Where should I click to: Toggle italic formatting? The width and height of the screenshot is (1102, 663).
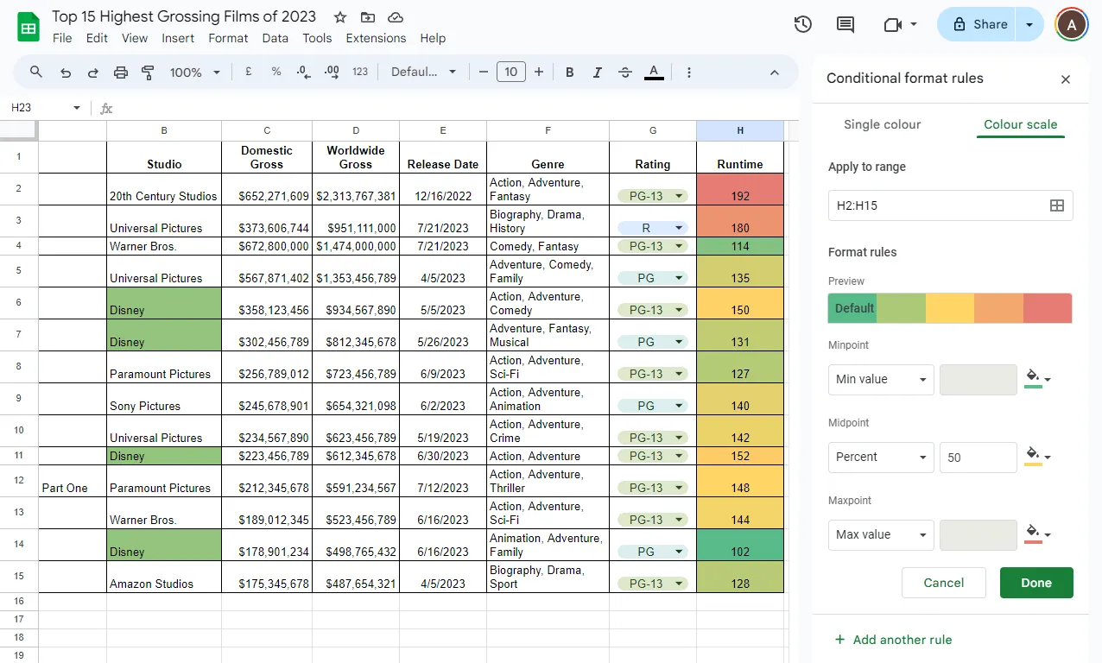[598, 73]
